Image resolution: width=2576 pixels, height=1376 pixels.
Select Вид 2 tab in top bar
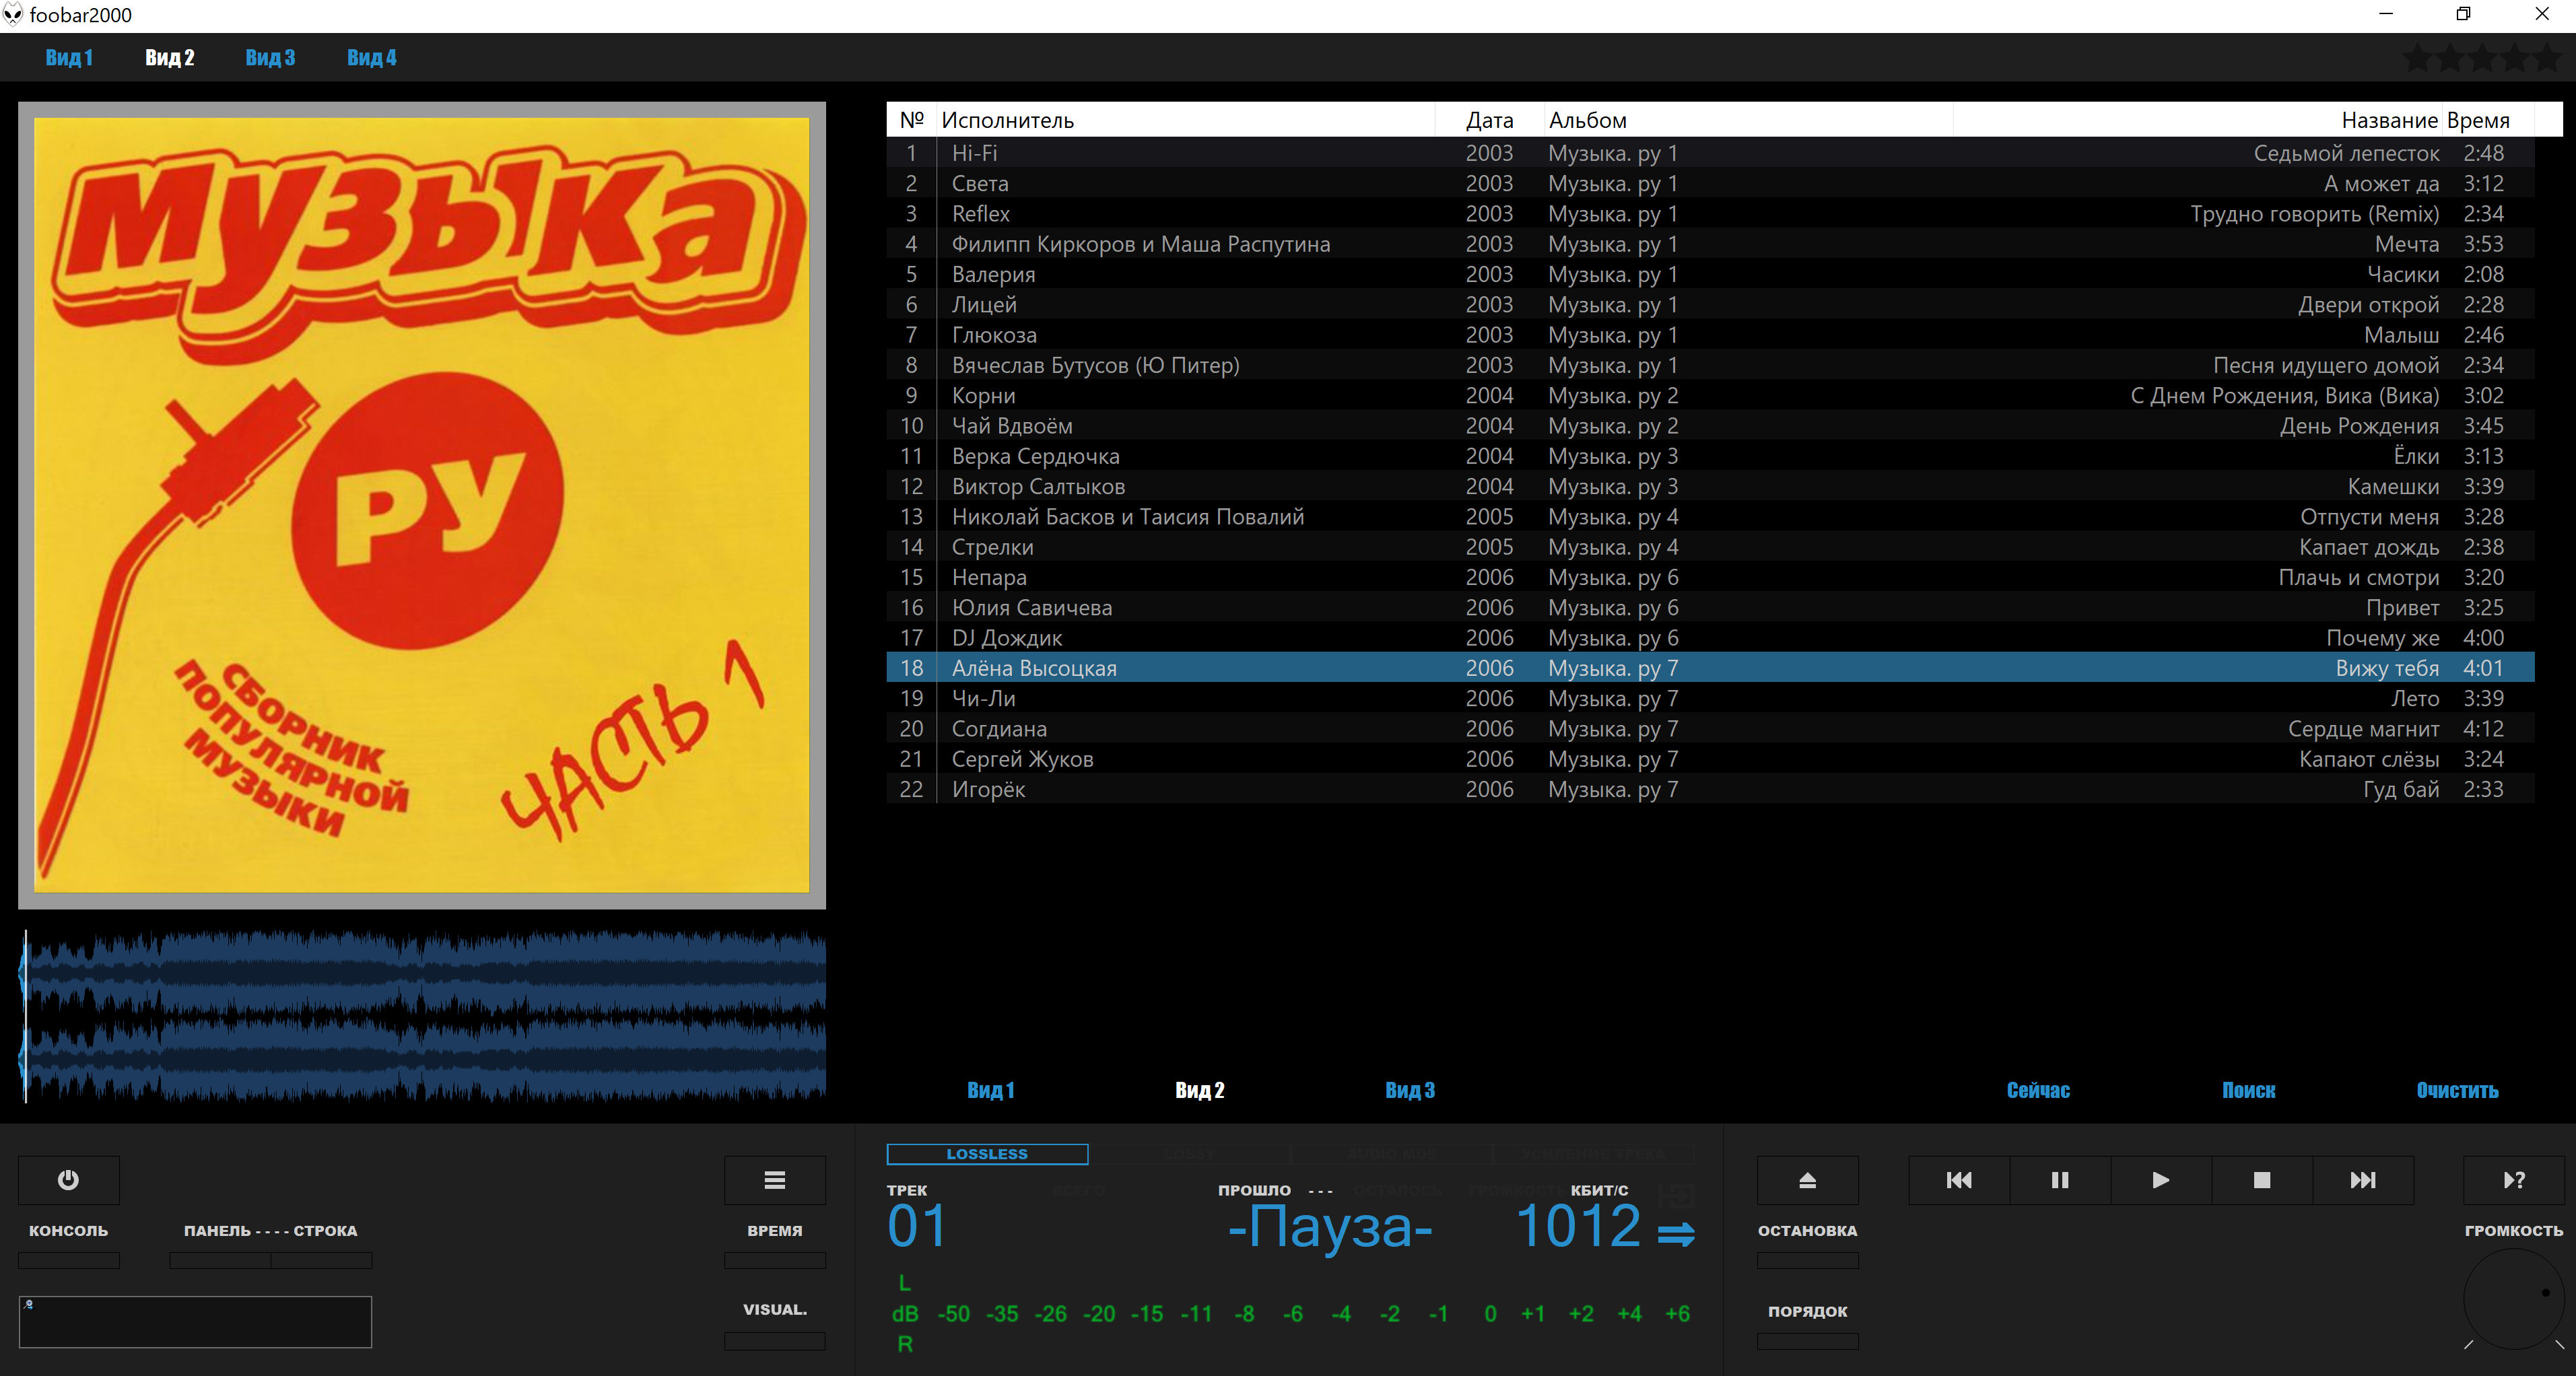coord(170,58)
